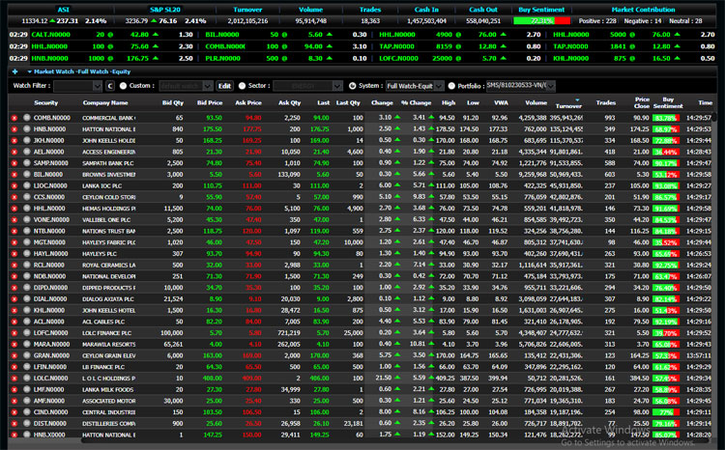Click red X icon for HAYL.N0000
This screenshot has width=725, height=450.
14,254
